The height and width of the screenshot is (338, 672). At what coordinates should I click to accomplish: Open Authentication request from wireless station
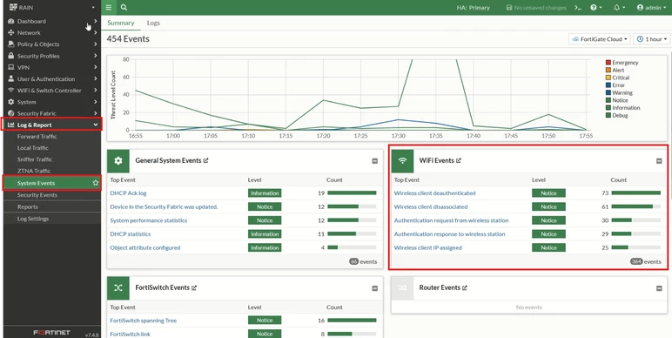click(451, 220)
